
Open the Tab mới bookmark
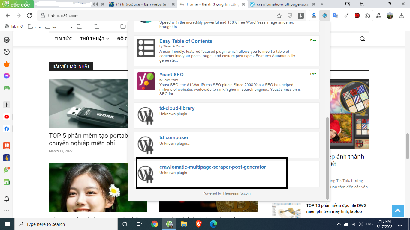point(14,26)
